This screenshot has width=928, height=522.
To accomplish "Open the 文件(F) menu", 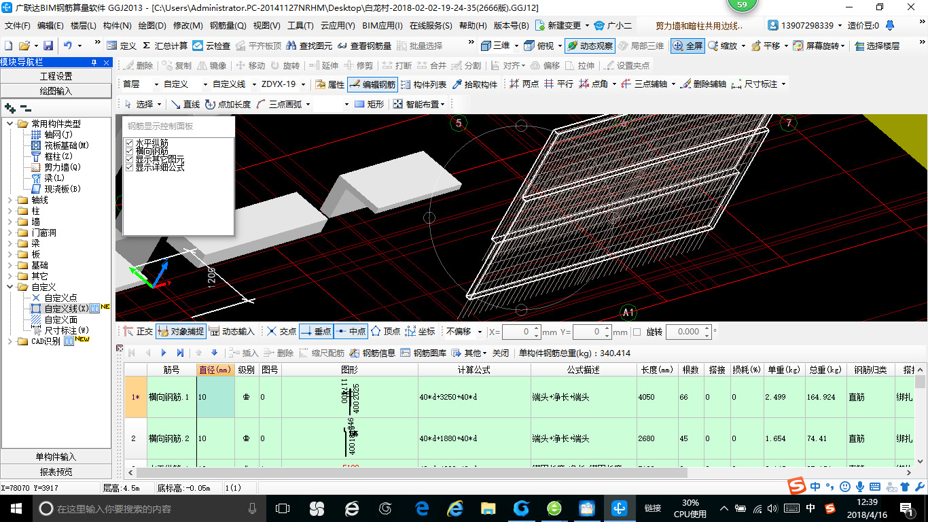I will click(x=18, y=26).
